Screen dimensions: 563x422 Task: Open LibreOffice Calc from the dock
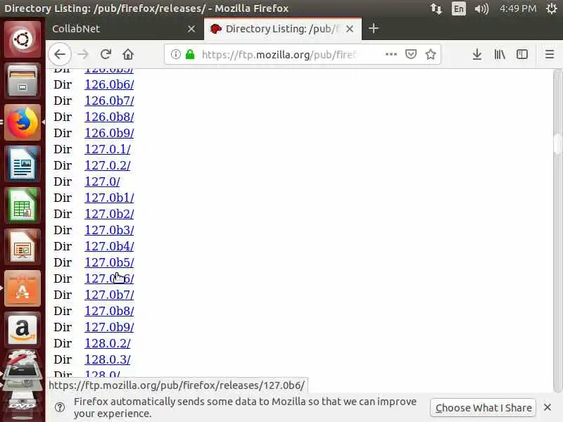click(23, 205)
